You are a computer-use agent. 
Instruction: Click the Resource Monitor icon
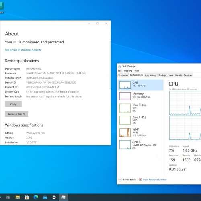tap(140, 180)
